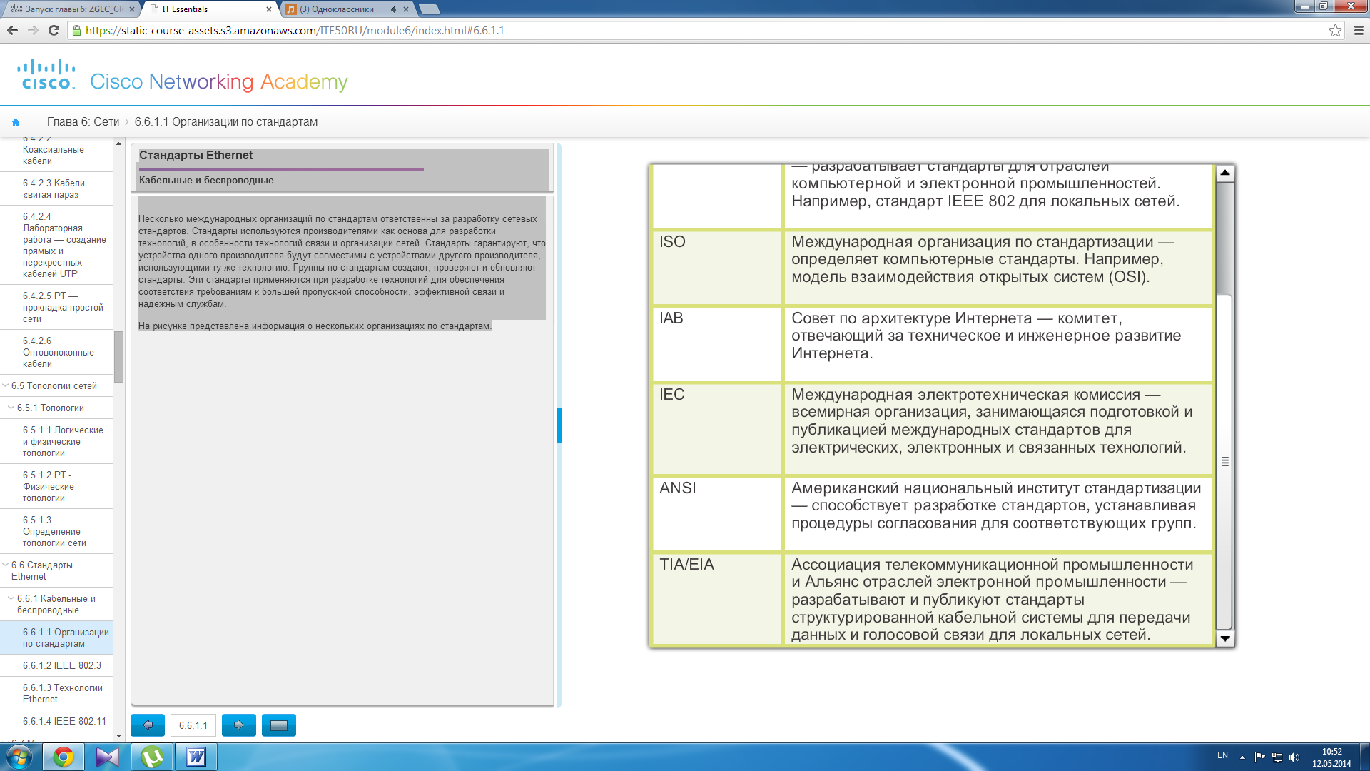Click the blue panel divider handle
The image size is (1370, 771).
559,425
